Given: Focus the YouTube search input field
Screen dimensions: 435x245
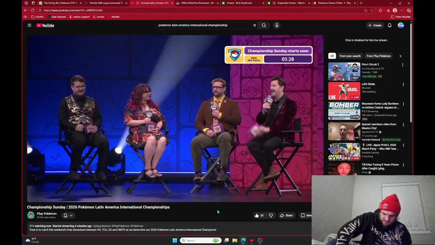Looking at the screenshot, I should click(x=204, y=25).
